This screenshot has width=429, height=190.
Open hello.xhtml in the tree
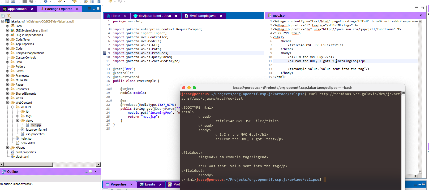[x=28, y=143]
